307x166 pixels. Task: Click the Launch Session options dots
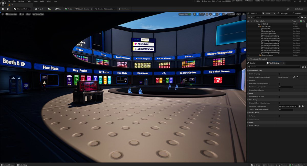[92, 9]
